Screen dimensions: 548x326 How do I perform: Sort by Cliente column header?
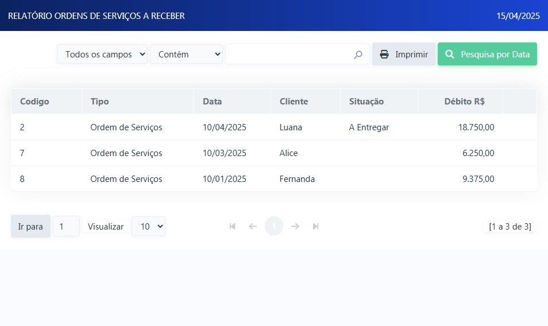coord(294,102)
